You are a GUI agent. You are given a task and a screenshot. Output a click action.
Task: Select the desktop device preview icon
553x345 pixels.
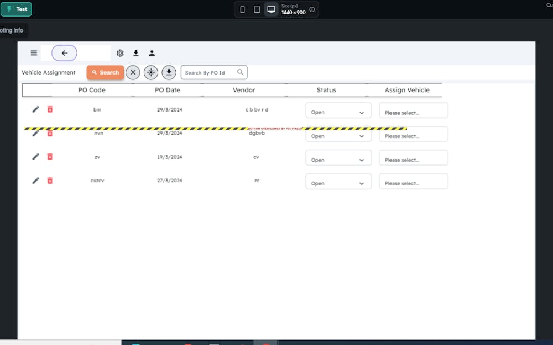(x=271, y=9)
